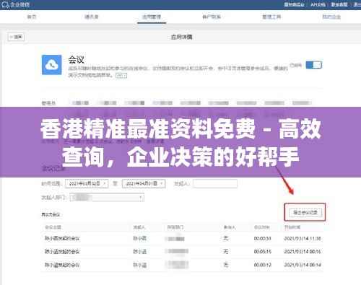The image size is (361, 285).
Task: Click start time 2021/03/14 11:38
Action: pos(303,239)
